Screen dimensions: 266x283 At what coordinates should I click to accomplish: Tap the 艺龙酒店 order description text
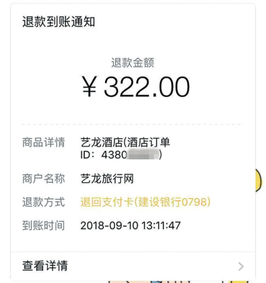tap(125, 142)
